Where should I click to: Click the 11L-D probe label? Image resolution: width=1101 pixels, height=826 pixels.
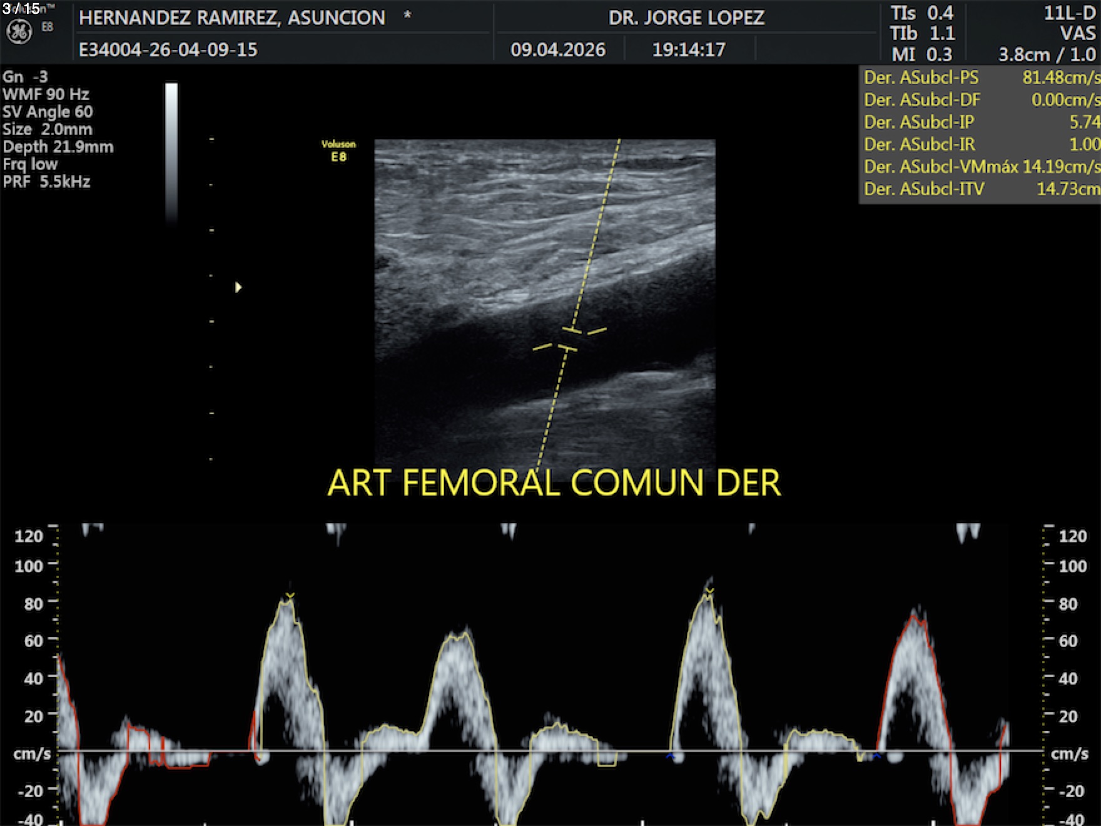point(1068,13)
